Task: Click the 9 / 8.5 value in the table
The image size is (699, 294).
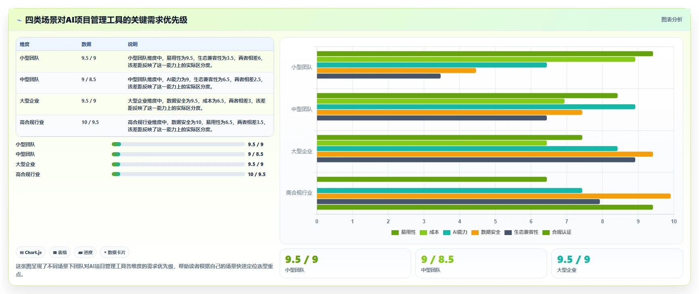Action: click(x=89, y=80)
